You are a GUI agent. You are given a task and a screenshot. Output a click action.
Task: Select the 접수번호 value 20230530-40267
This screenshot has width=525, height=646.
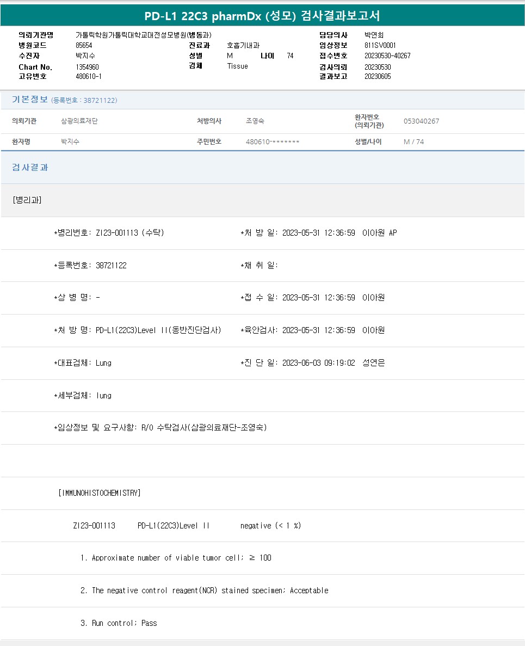point(387,56)
